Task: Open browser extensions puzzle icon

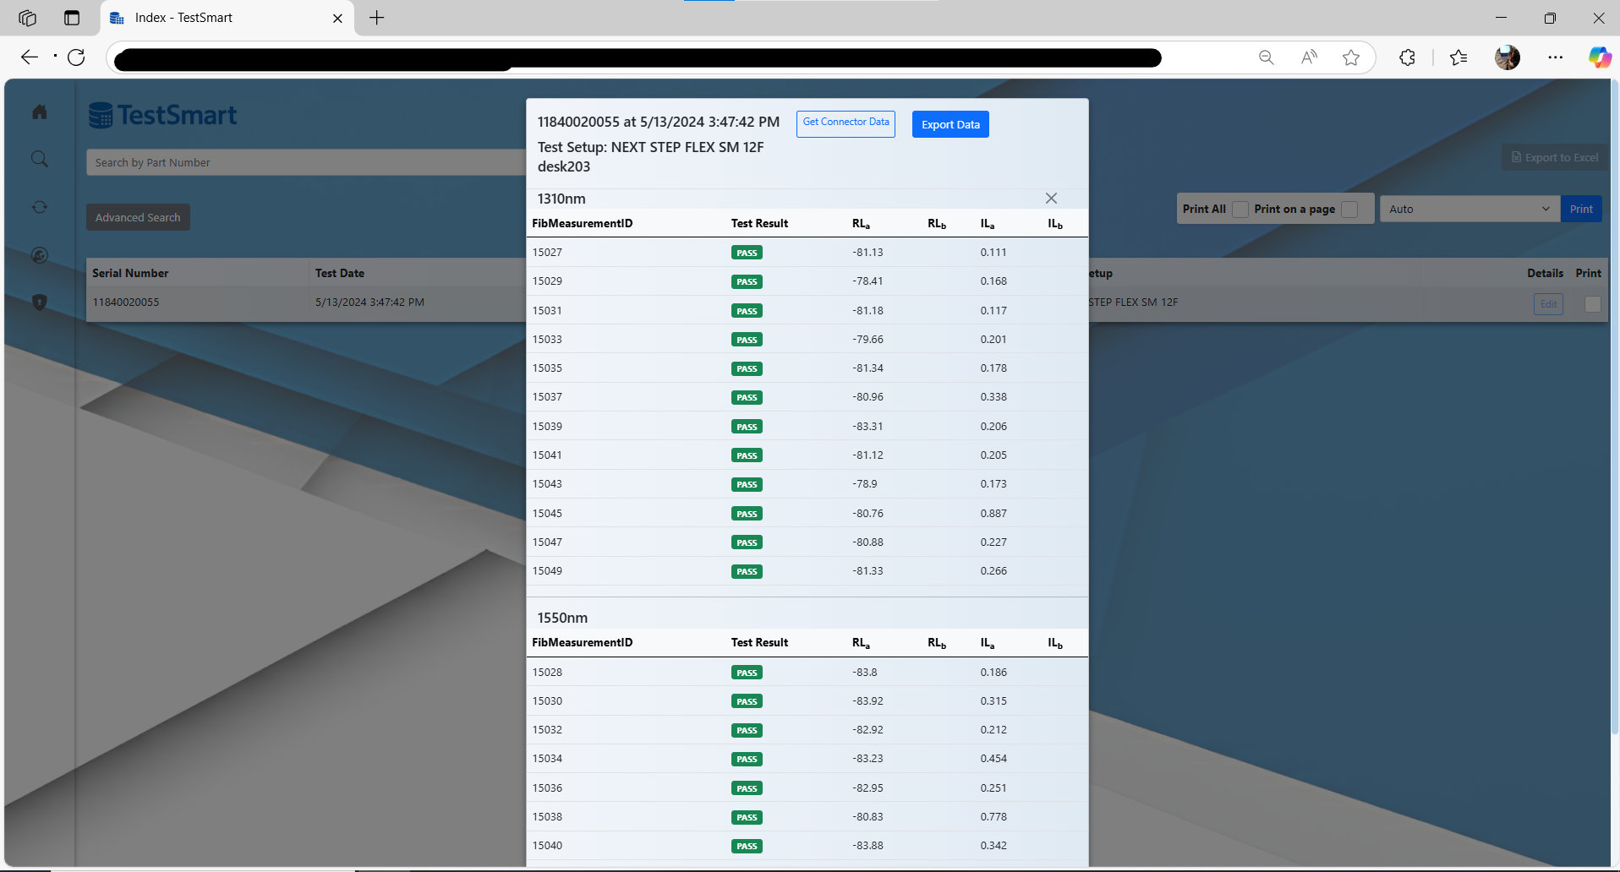Action: (x=1407, y=57)
